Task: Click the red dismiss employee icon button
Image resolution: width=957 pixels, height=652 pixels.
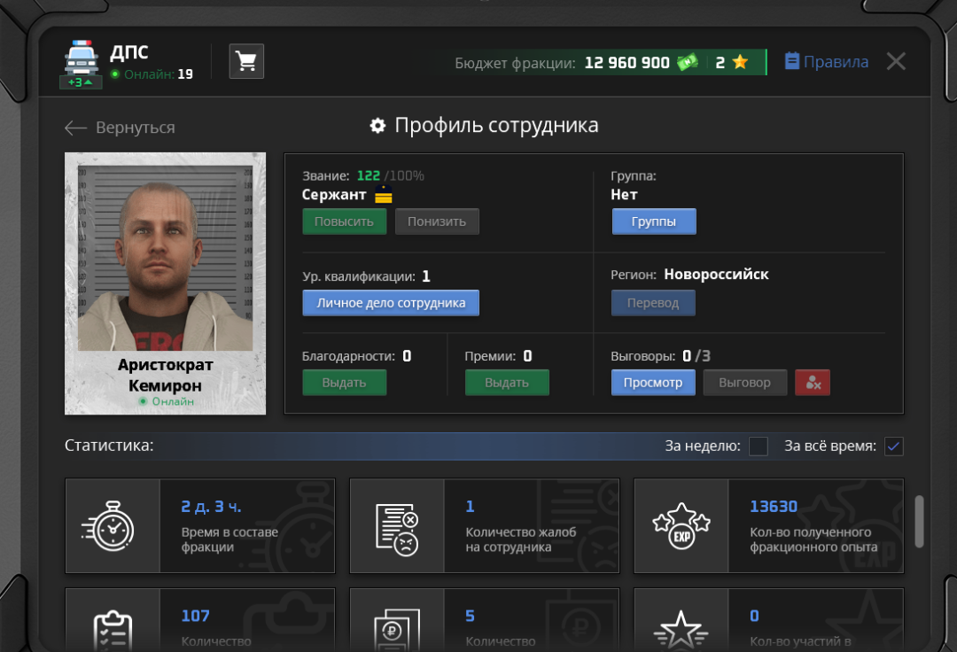Action: 813,383
